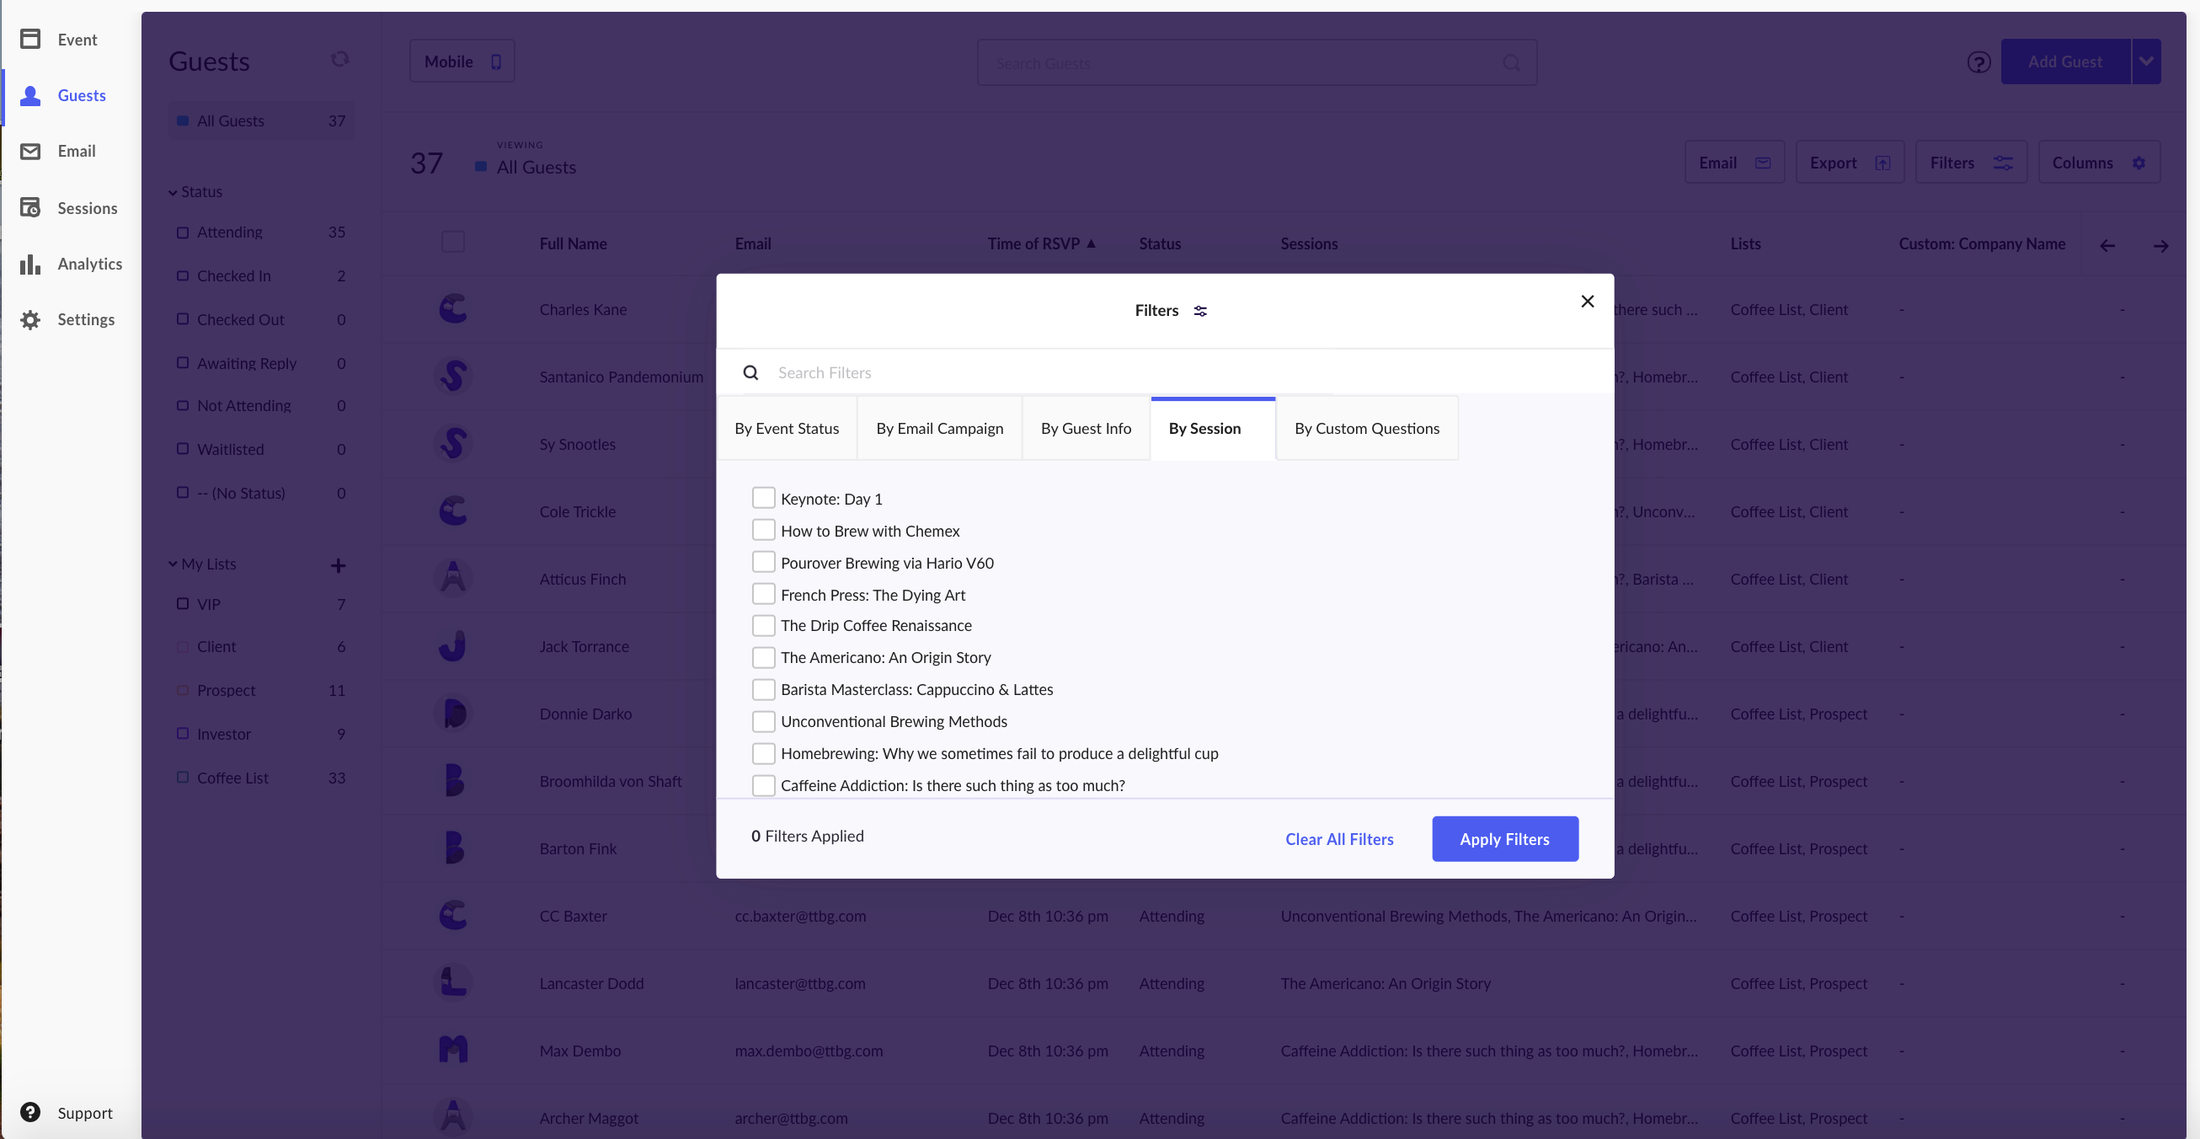This screenshot has width=2200, height=1139.
Task: Click the filter sliders icon in dialog title
Action: coord(1200,311)
